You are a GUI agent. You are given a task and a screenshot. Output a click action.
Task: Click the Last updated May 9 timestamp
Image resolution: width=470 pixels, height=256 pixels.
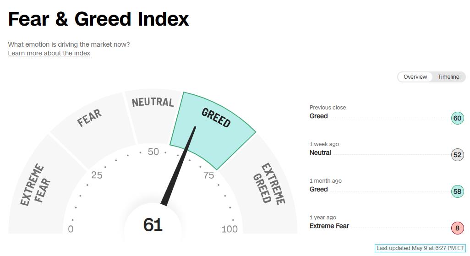[x=420, y=248]
